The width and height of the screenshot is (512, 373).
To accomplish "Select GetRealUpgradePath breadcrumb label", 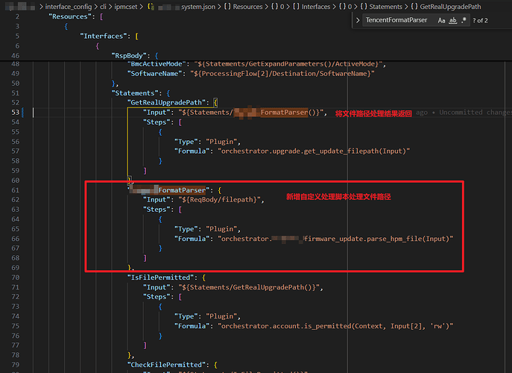I will 452,6.
